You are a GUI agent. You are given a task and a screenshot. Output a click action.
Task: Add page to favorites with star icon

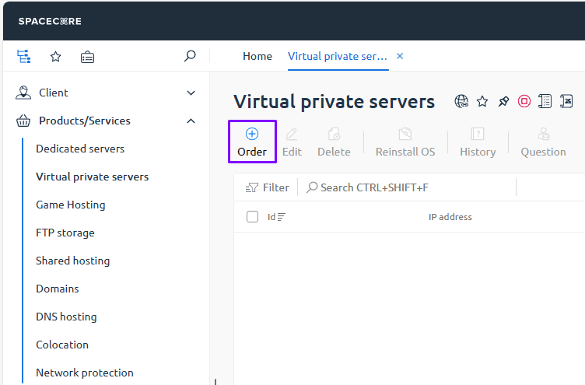pos(482,102)
